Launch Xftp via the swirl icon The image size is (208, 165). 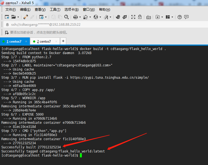(118, 17)
